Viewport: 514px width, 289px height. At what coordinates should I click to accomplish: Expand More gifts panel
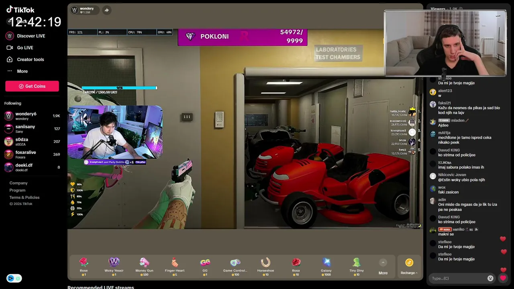point(383,267)
